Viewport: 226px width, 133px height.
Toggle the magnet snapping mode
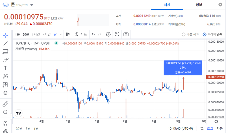[x=5, y=123]
